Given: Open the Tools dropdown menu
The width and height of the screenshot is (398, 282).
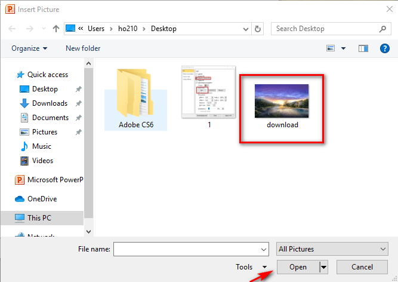Looking at the screenshot, I should [252, 267].
